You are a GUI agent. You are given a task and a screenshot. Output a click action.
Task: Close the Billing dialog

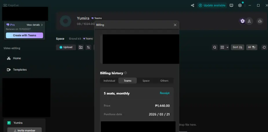(x=175, y=25)
